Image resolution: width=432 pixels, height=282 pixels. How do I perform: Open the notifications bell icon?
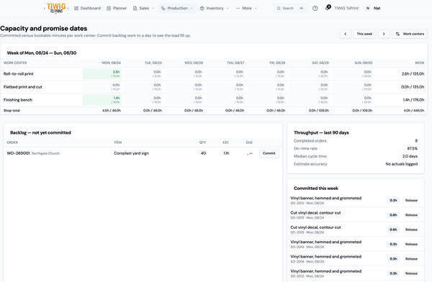pyautogui.click(x=328, y=8)
